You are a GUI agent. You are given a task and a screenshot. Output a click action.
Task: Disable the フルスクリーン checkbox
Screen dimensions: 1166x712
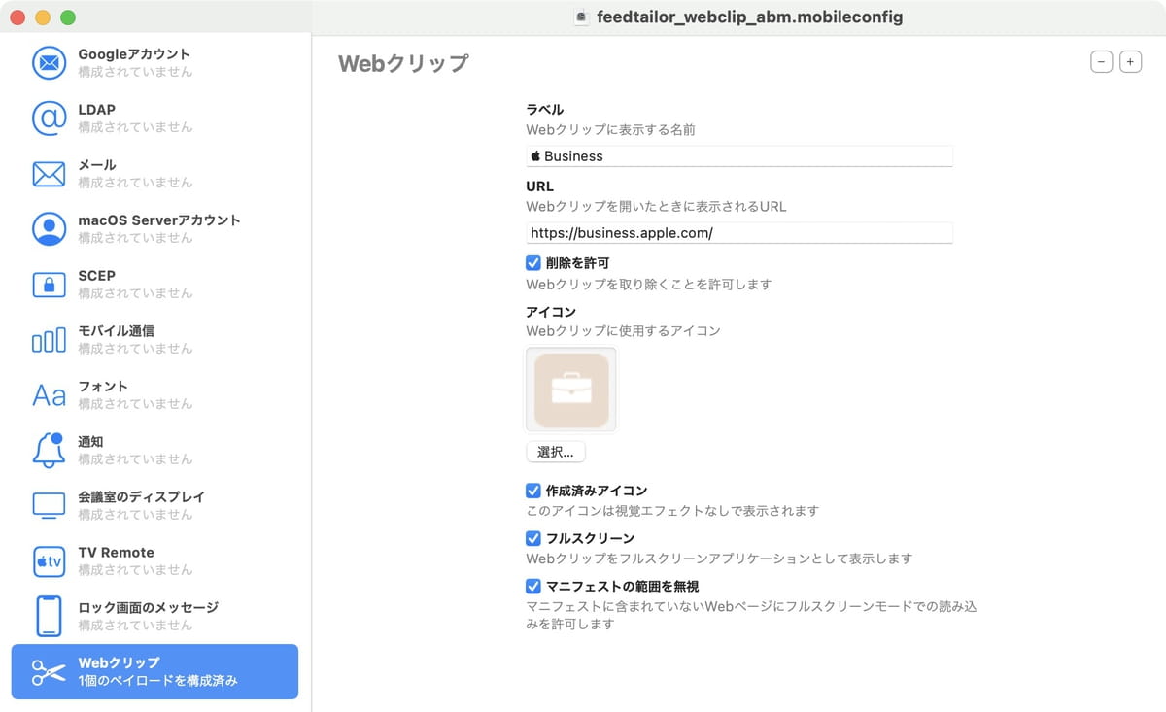(533, 538)
